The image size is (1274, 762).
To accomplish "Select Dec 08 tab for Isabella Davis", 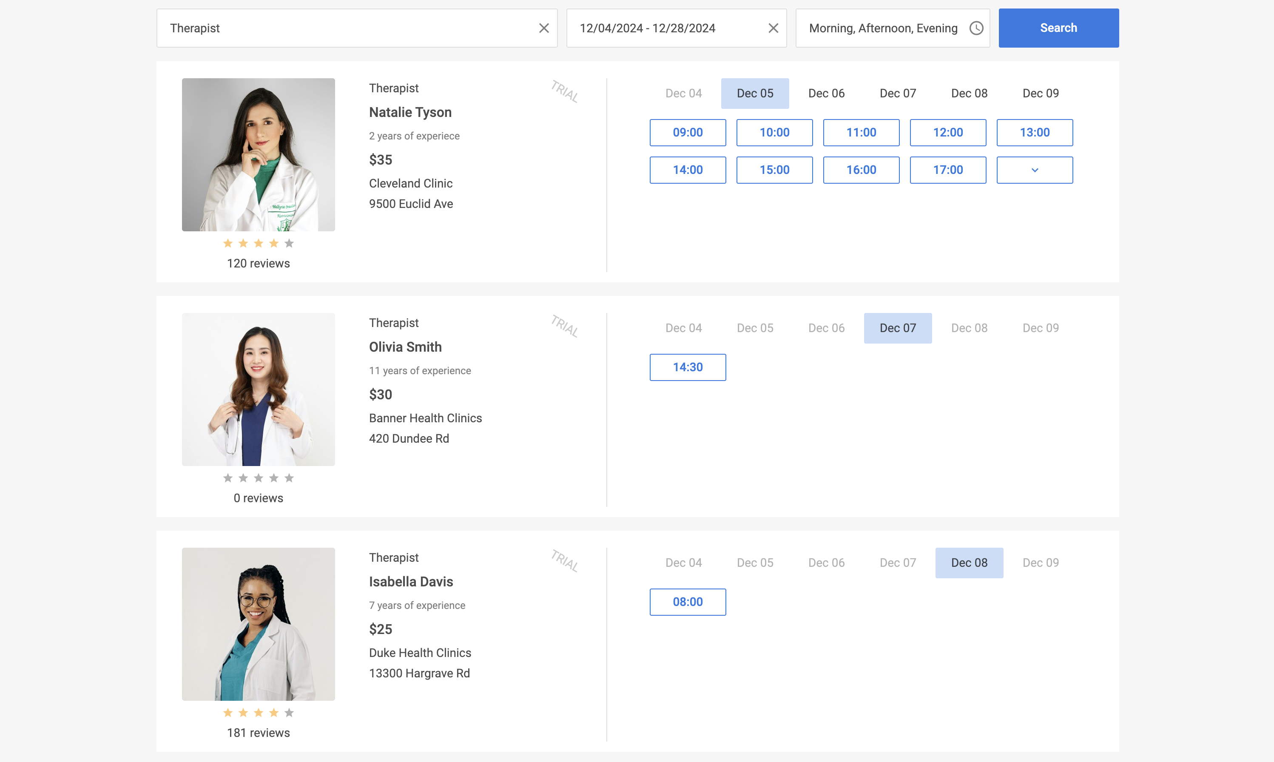I will click(x=968, y=563).
